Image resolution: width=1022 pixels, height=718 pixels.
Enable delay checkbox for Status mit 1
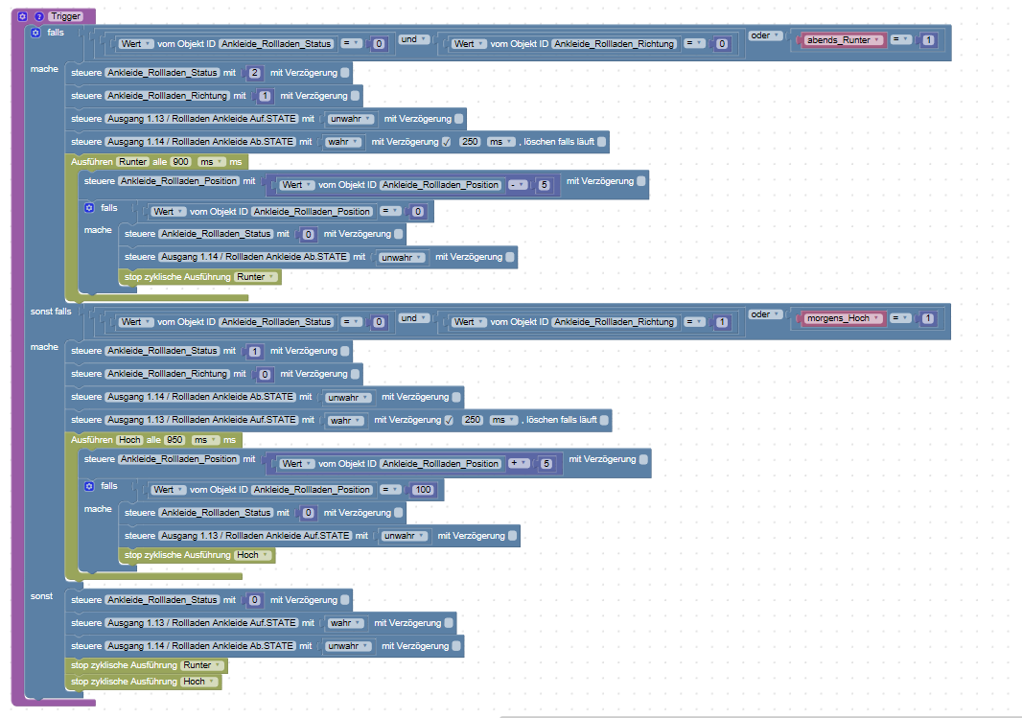pos(345,351)
